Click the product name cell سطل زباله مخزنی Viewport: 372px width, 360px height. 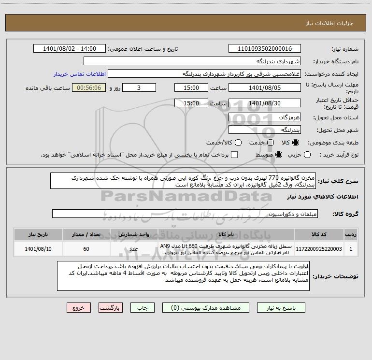coord(226,249)
